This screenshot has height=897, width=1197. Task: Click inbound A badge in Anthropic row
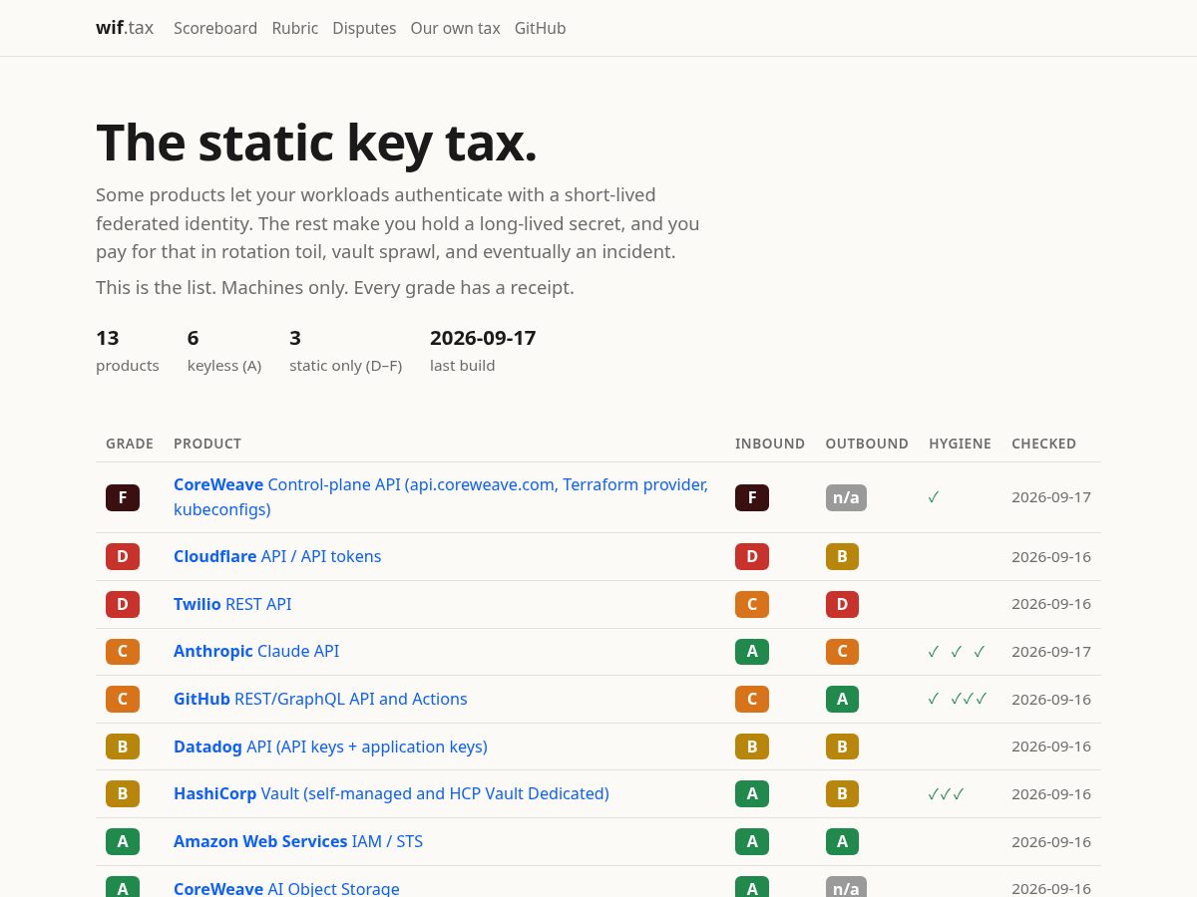point(752,651)
